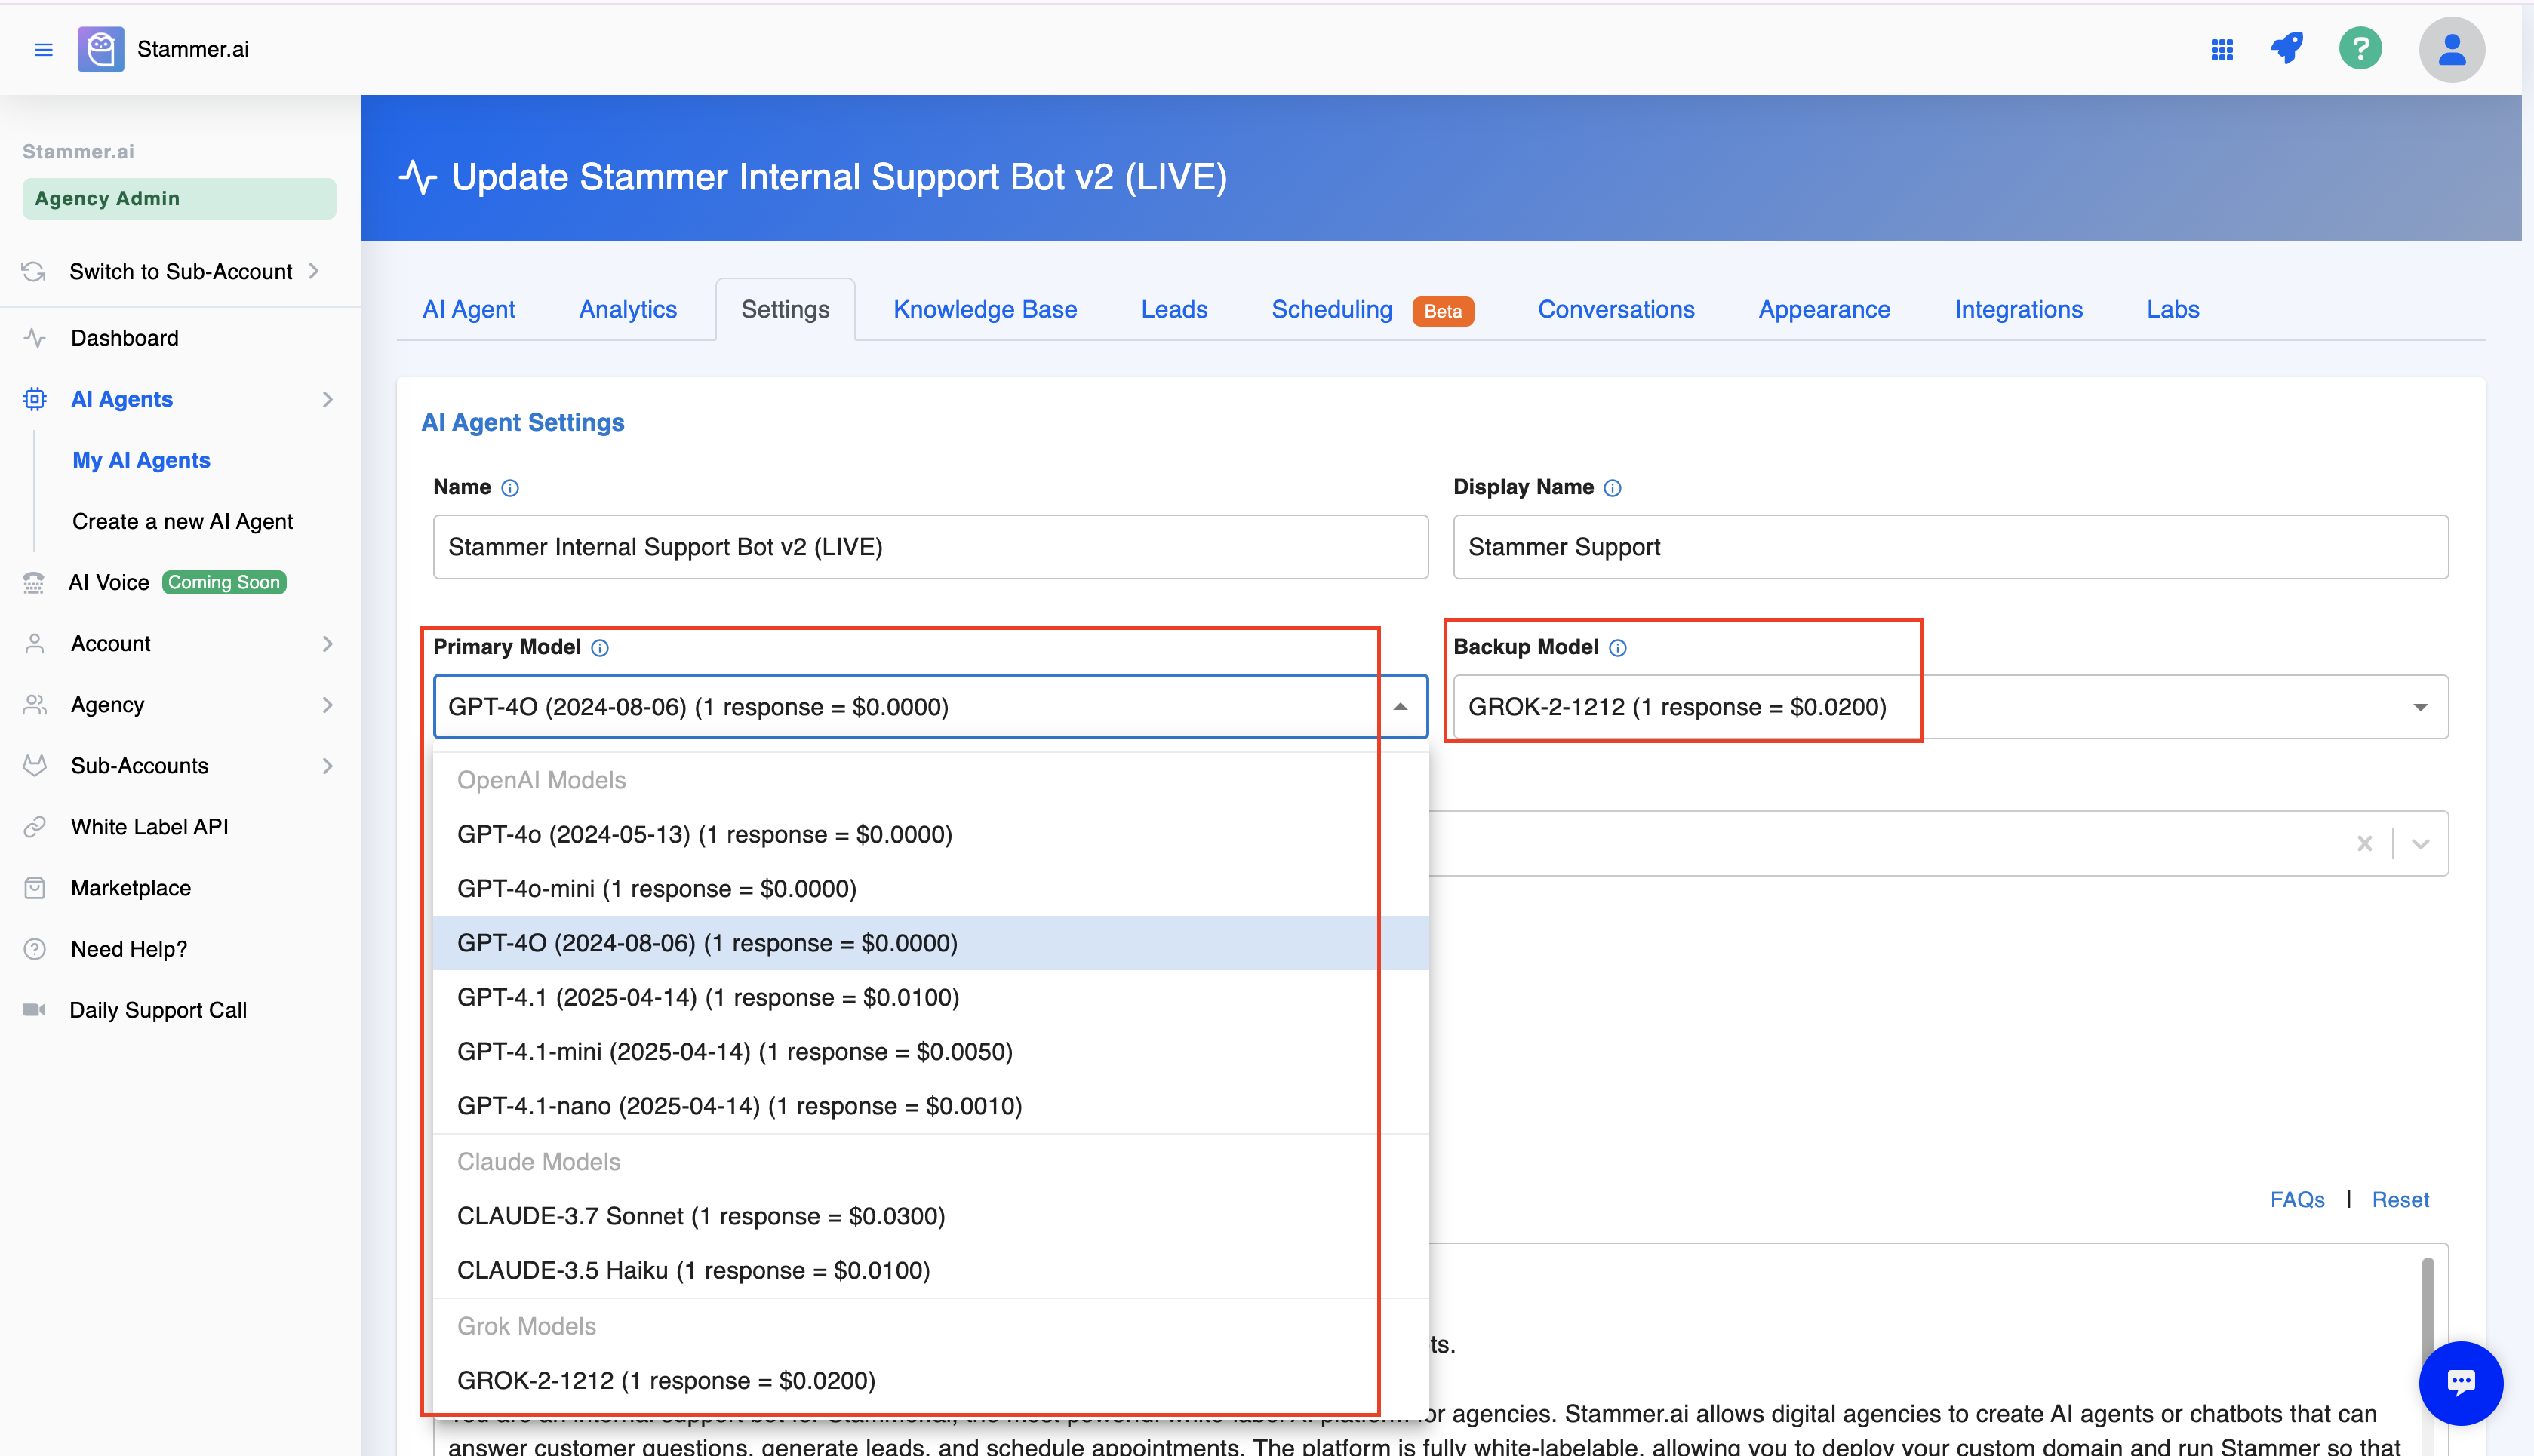Click Create a new AI Agent
The width and height of the screenshot is (2534, 1456).
pyautogui.click(x=182, y=521)
